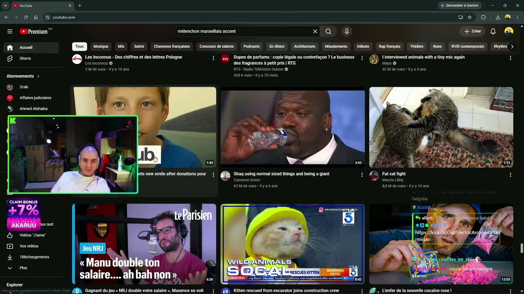Open the RTS channel avatar
This screenshot has height=294, width=524.
tap(225, 59)
